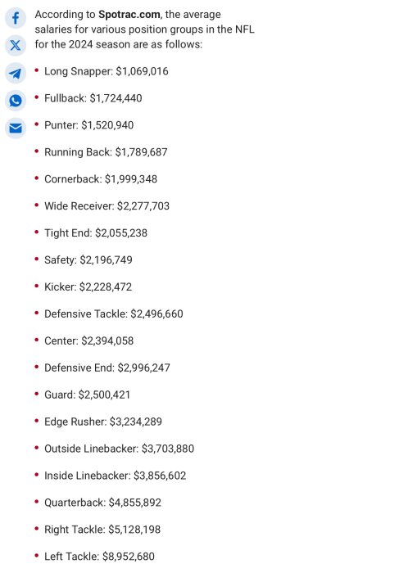Select the Fullback $1,724,440 line
The image size is (417, 573).
pos(93,98)
